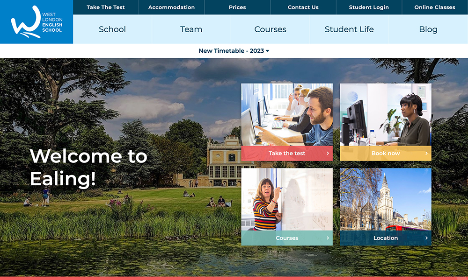Select the computer lab students photo
This screenshot has width=468, height=280.
[x=287, y=114]
